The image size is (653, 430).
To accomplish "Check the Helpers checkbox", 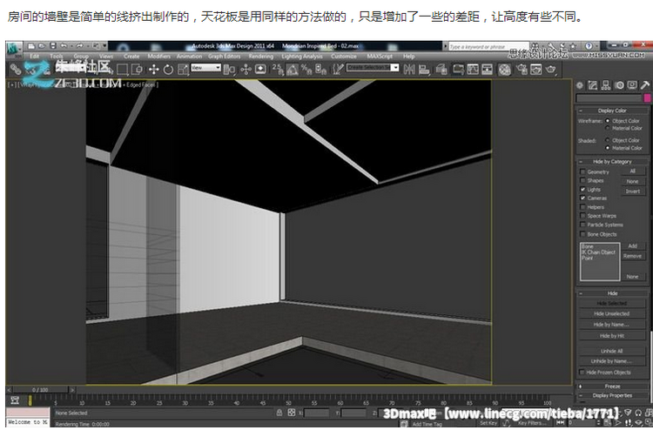I will click(x=582, y=207).
